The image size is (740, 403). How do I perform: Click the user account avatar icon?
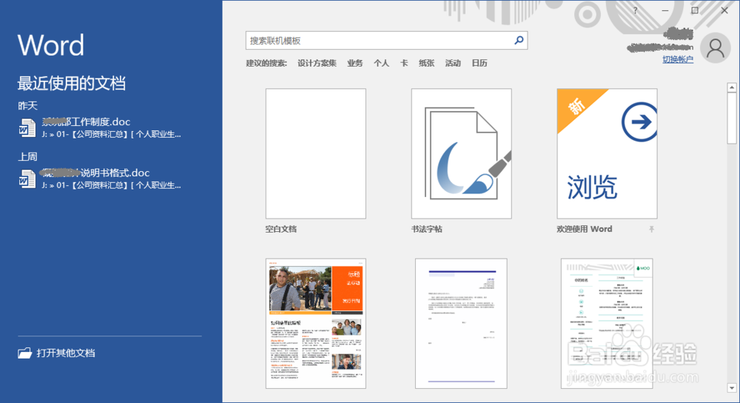[715, 48]
